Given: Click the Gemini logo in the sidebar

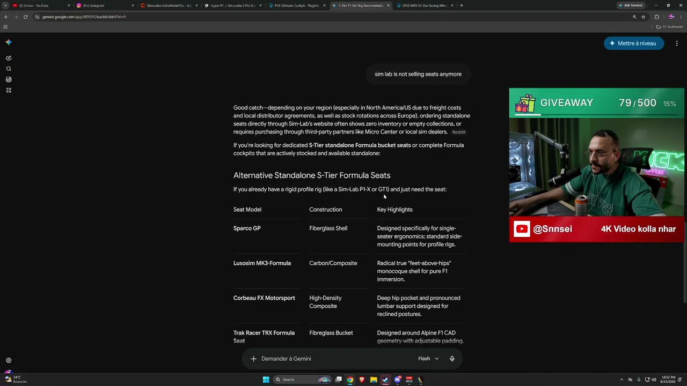Looking at the screenshot, I should [x=9, y=42].
